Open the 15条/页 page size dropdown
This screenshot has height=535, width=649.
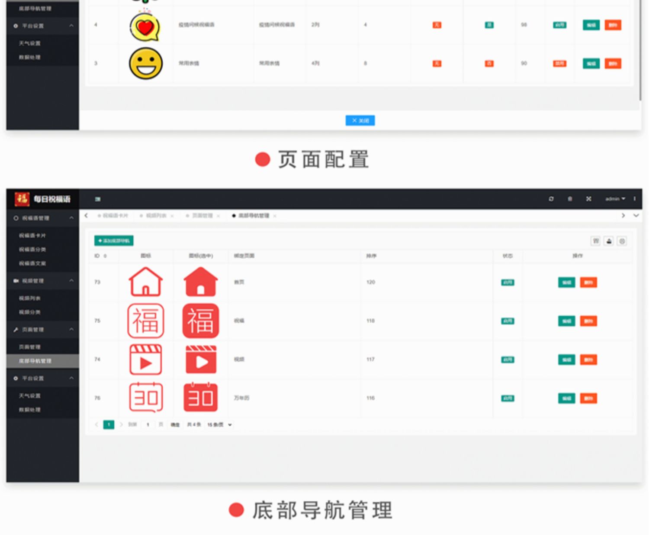point(219,425)
